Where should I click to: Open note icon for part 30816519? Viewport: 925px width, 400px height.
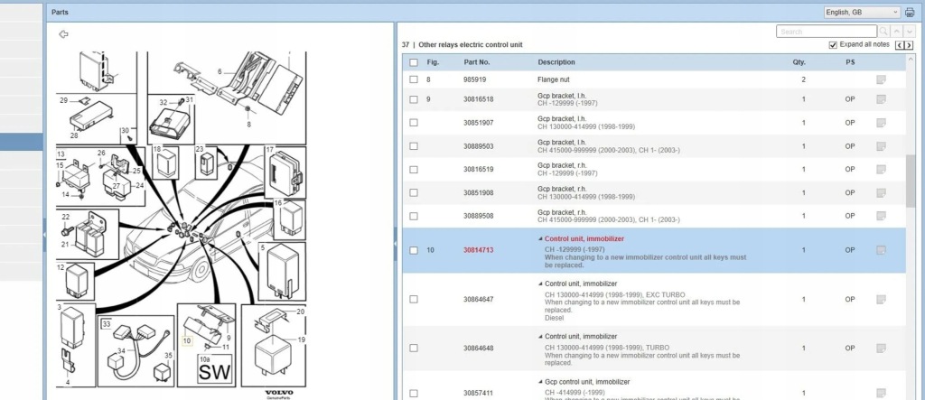point(882,170)
